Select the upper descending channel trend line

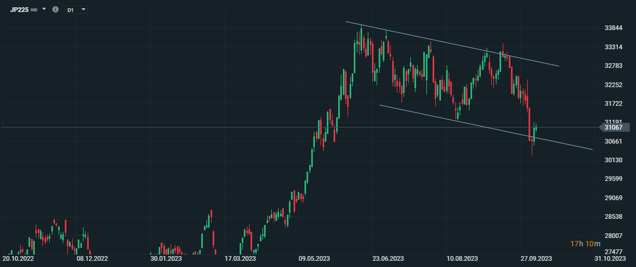[x=452, y=44]
